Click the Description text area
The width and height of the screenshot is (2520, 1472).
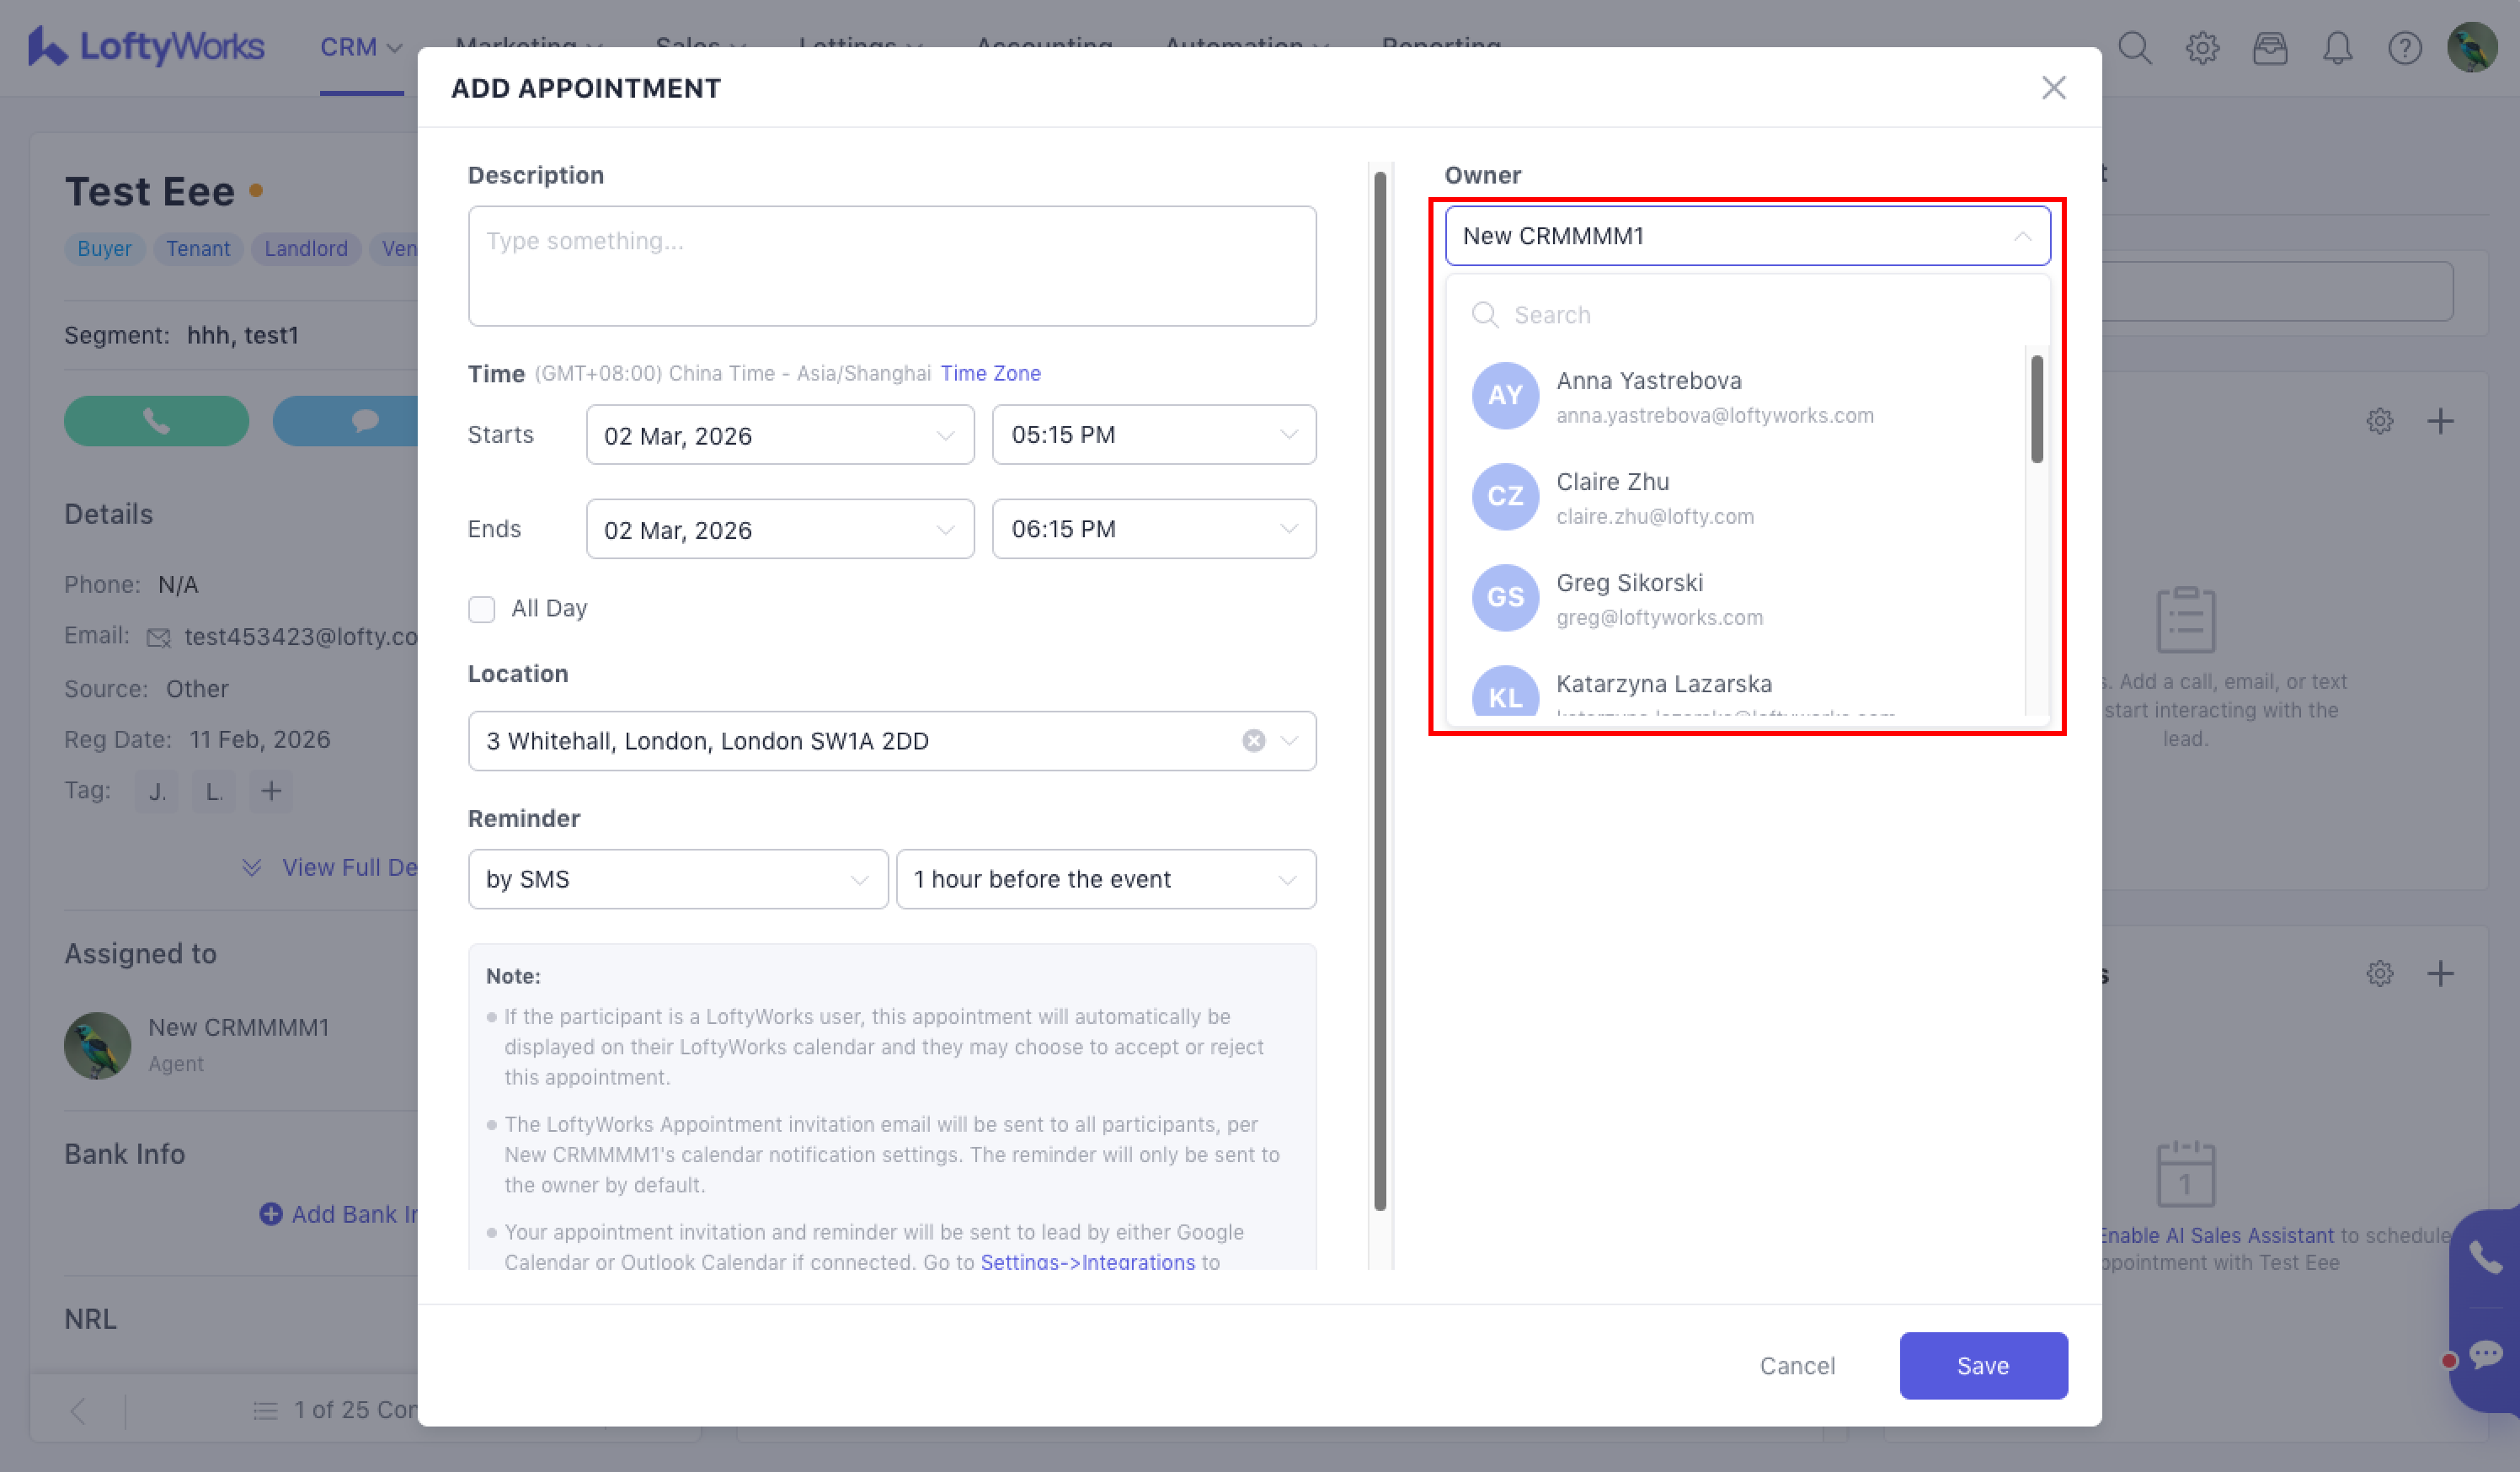point(891,266)
